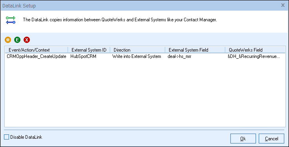Click the deal->hs_mrr field cell
This screenshot has width=289, height=147.
(179, 56)
